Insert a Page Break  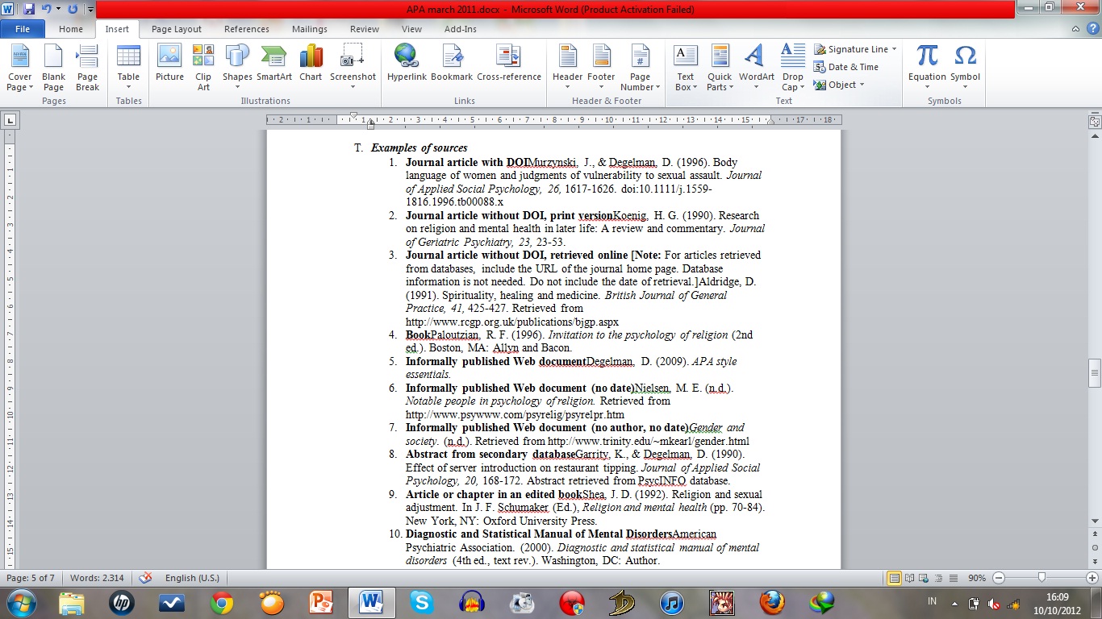(87, 68)
